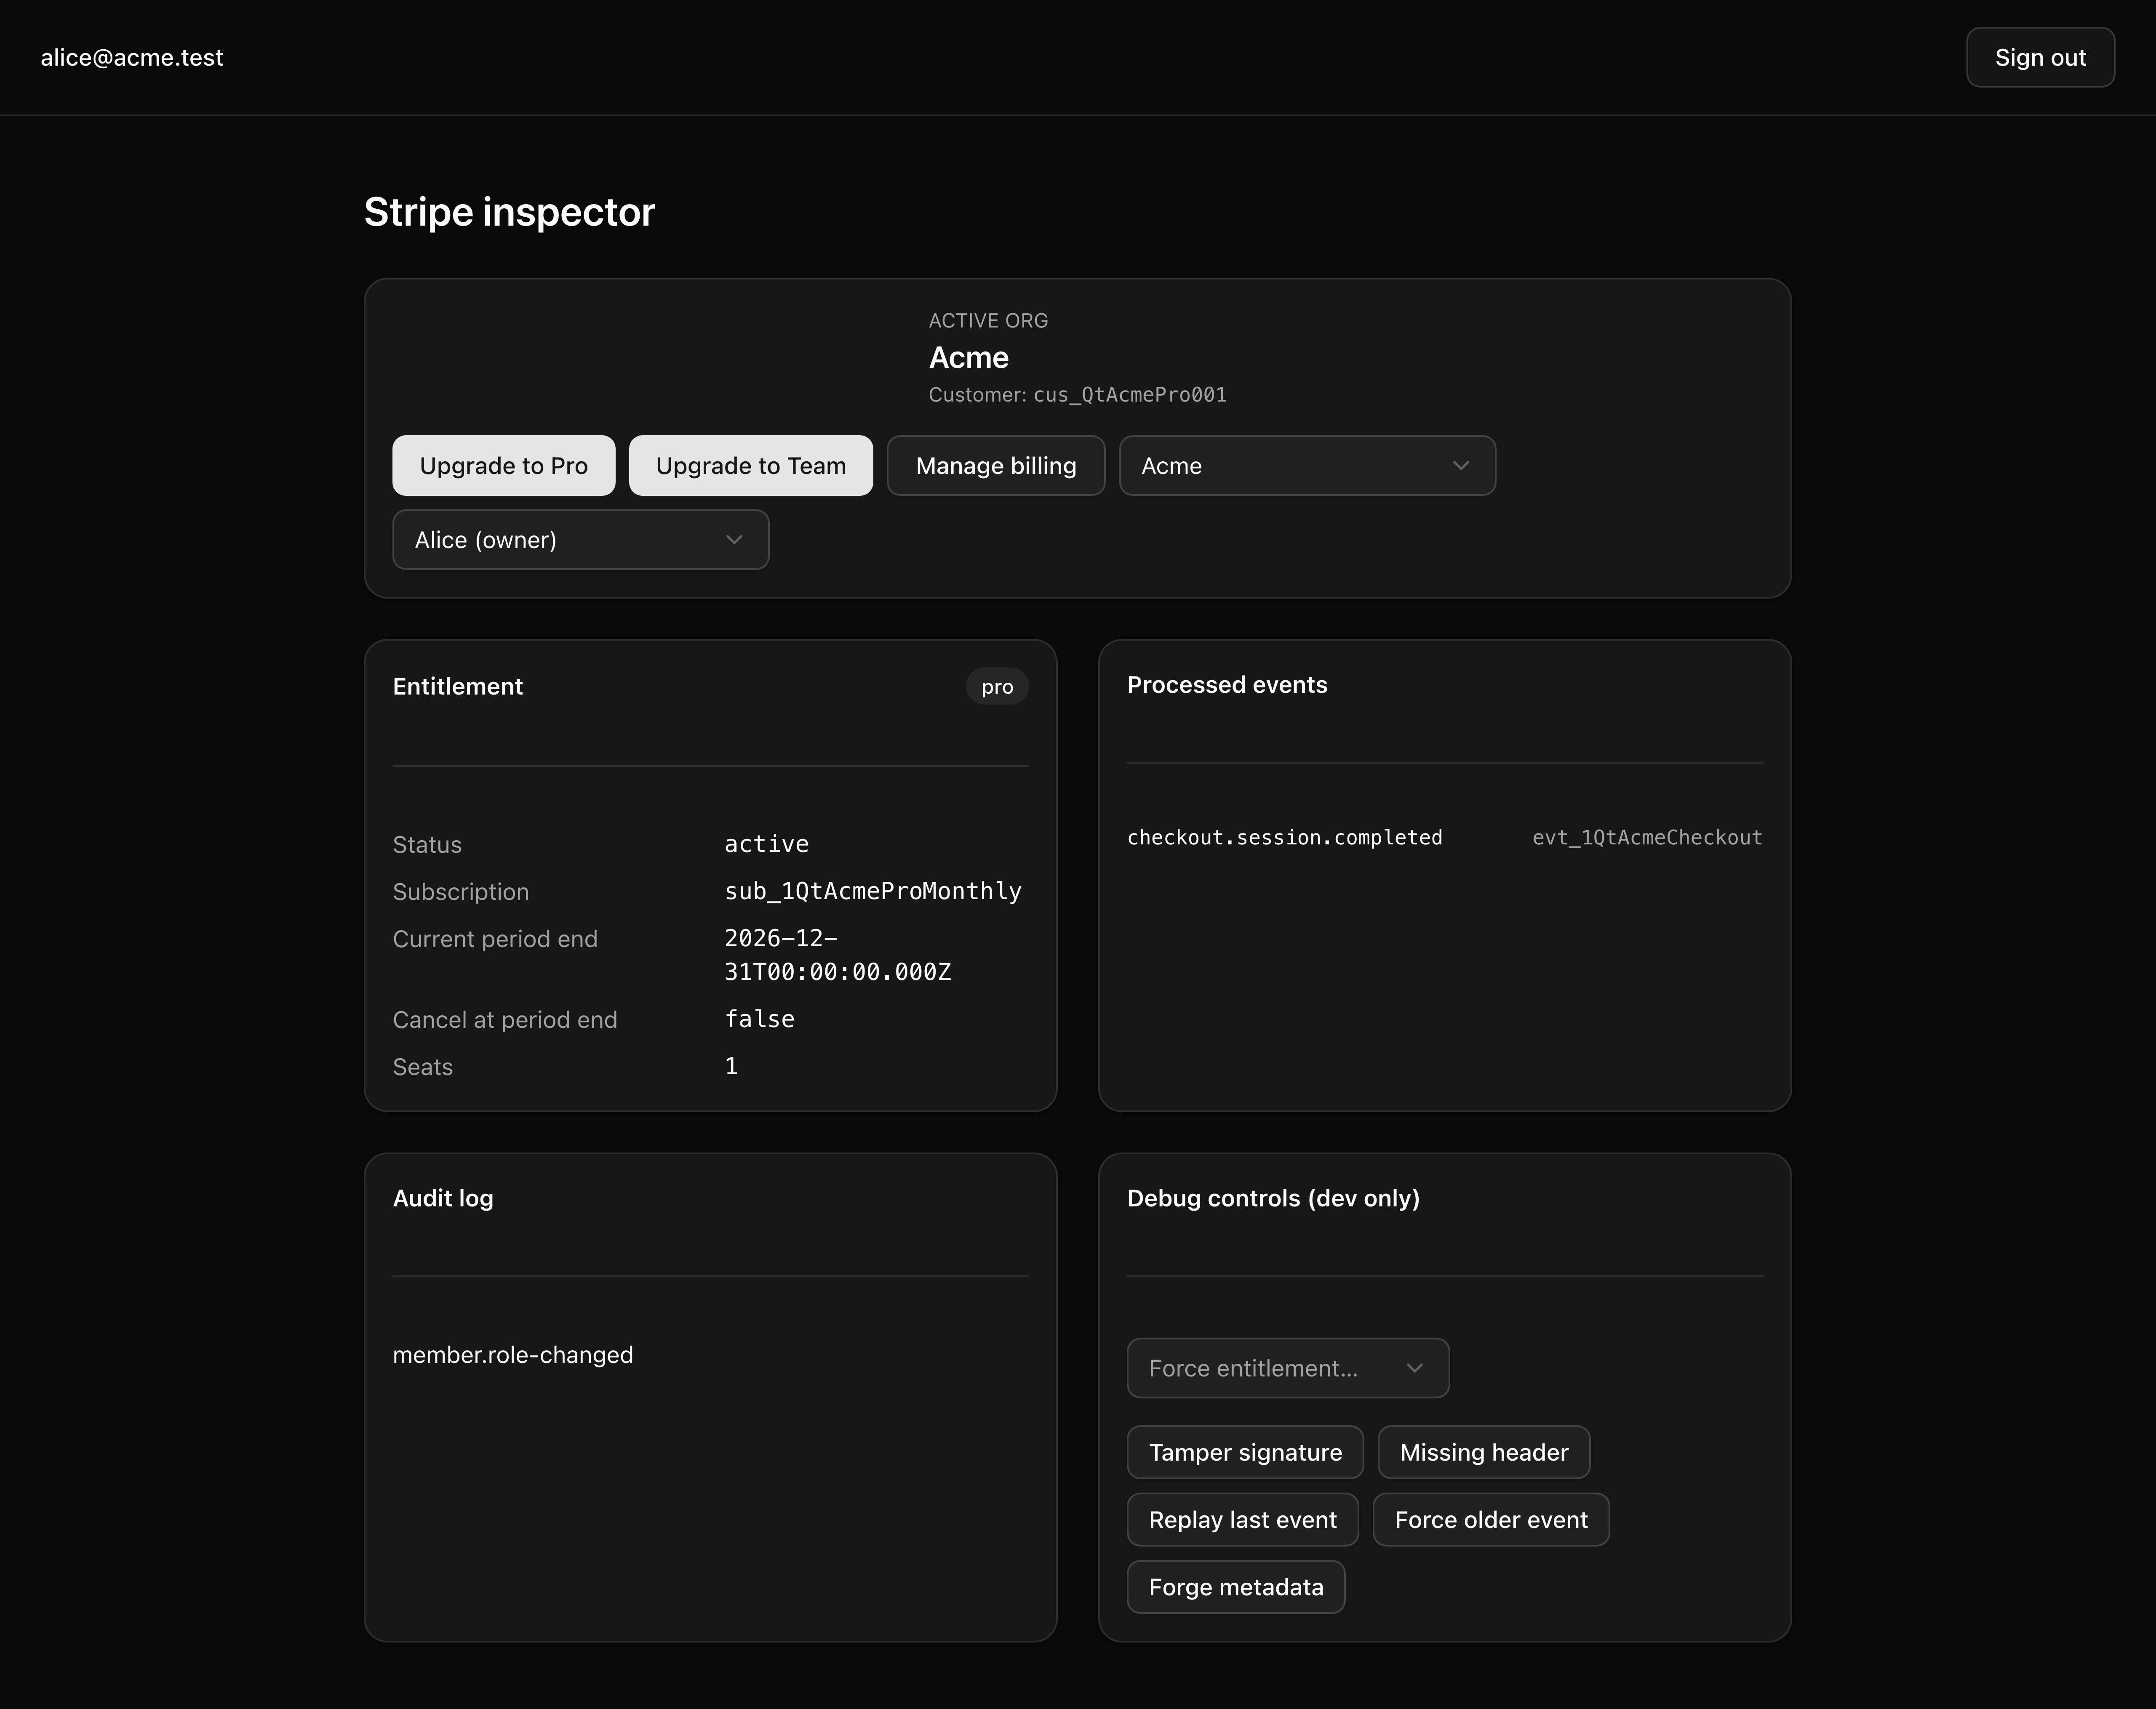
Task: Click the Cancel at period end label
Action: (505, 1020)
